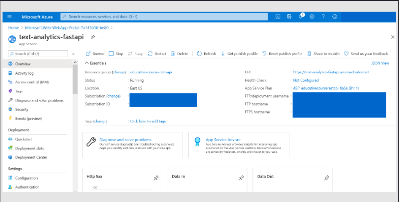Change the Tags link
Screen dimensions: 399x202
[100, 121]
